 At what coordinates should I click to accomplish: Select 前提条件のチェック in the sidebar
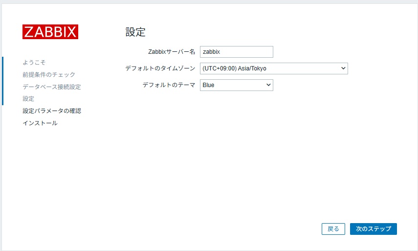49,75
